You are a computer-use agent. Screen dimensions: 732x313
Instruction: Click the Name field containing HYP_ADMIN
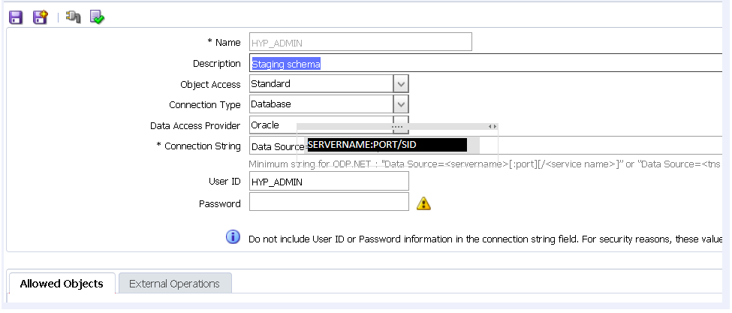360,43
